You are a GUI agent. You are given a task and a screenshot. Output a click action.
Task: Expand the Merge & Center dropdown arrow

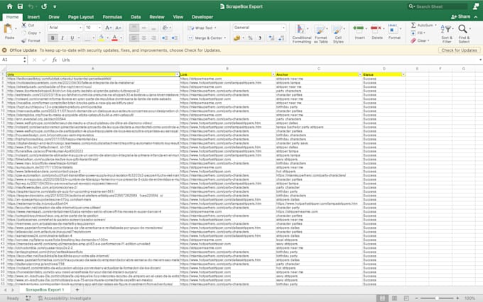(225, 38)
